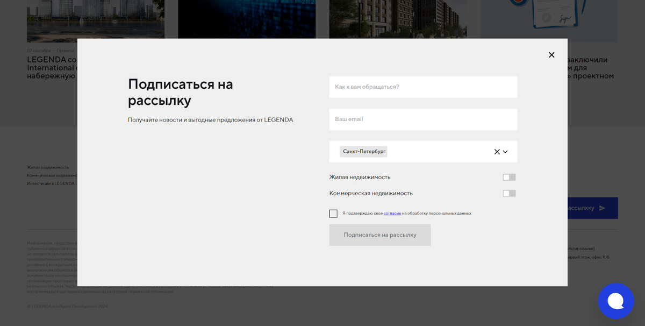The height and width of the screenshot is (326, 645).
Task: Check the personal data consent box
Action: pos(333,214)
